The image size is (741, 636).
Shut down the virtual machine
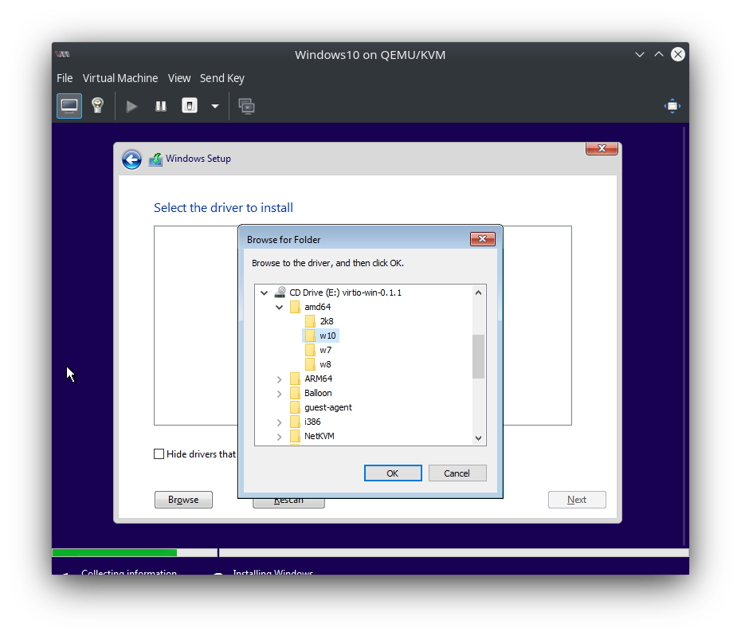point(190,106)
